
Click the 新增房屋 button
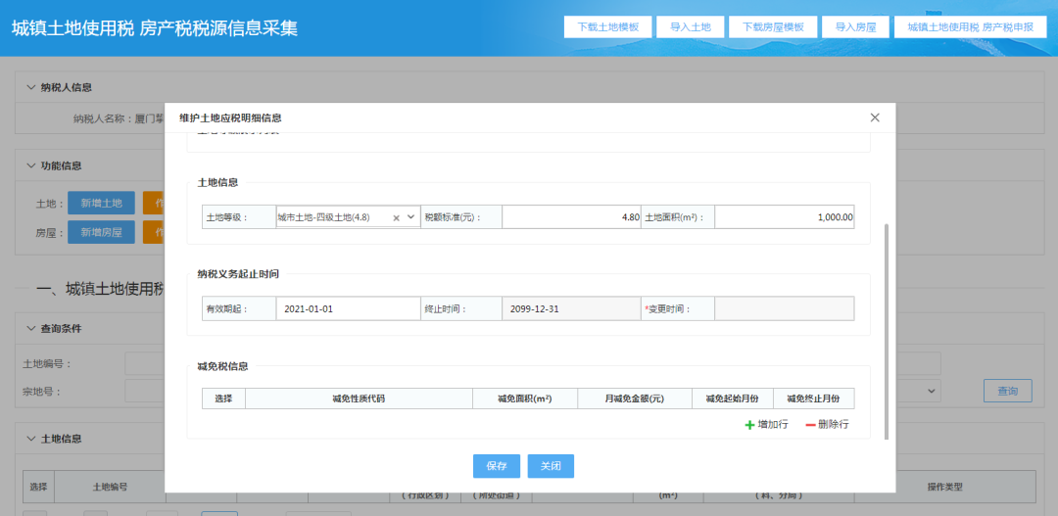click(101, 233)
